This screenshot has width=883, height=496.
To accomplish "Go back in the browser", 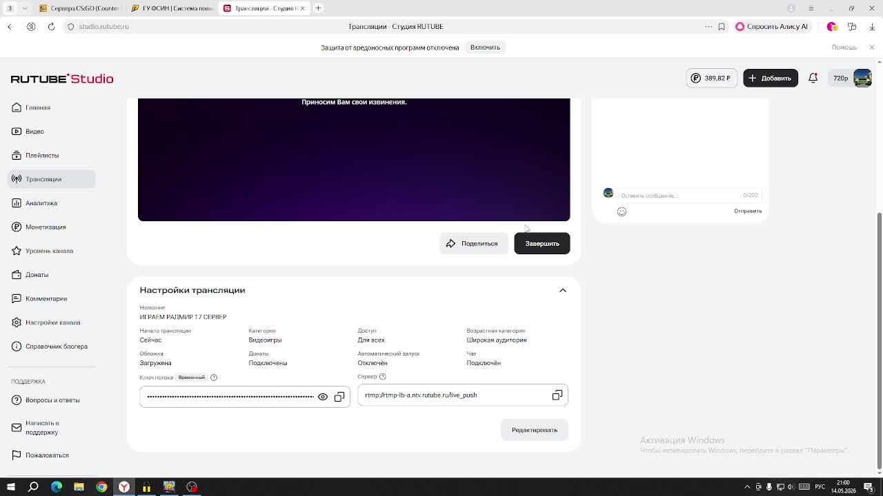I will (x=10, y=26).
